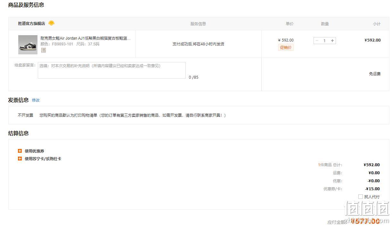Click the 不开发票 invoice option text

[25, 115]
